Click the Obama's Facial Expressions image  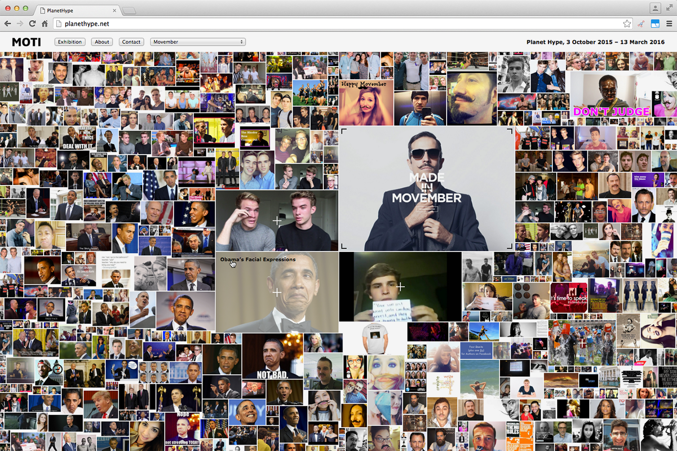(277, 293)
